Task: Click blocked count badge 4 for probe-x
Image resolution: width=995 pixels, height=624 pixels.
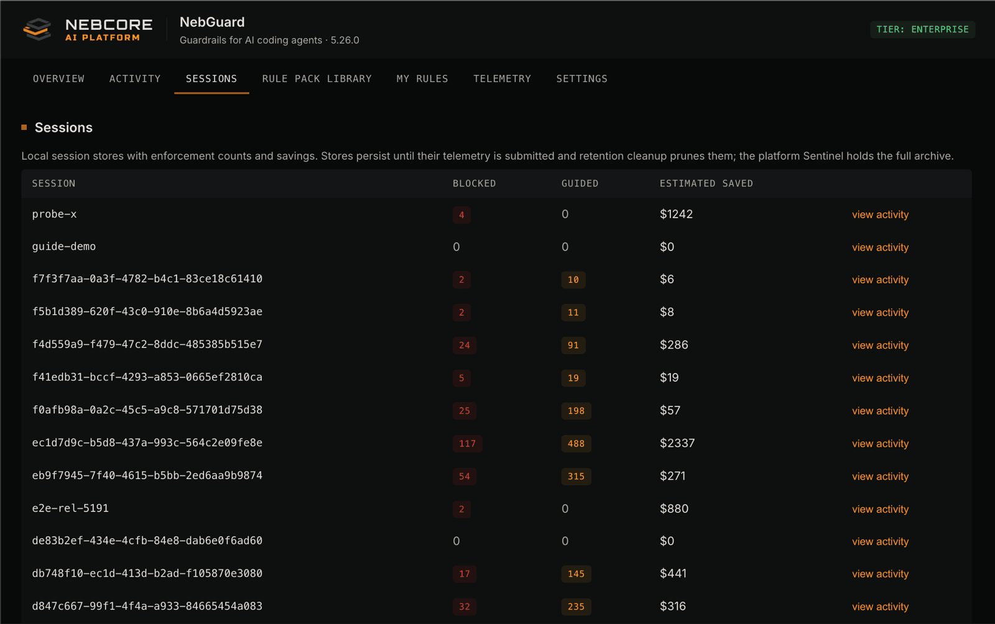Action: [x=461, y=215]
